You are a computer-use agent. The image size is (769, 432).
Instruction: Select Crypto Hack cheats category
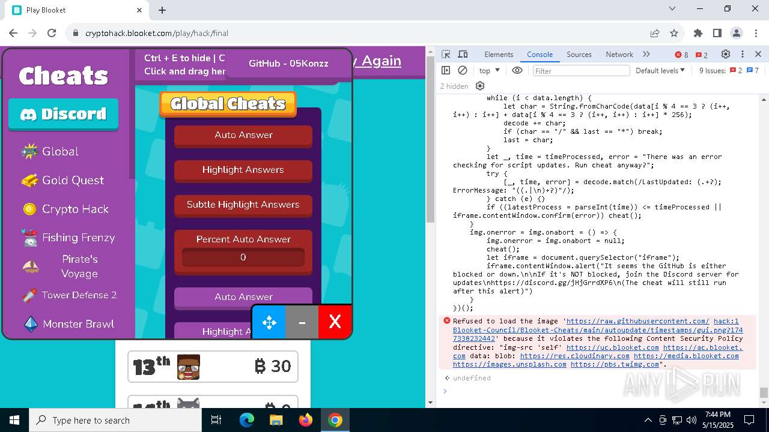point(65,209)
